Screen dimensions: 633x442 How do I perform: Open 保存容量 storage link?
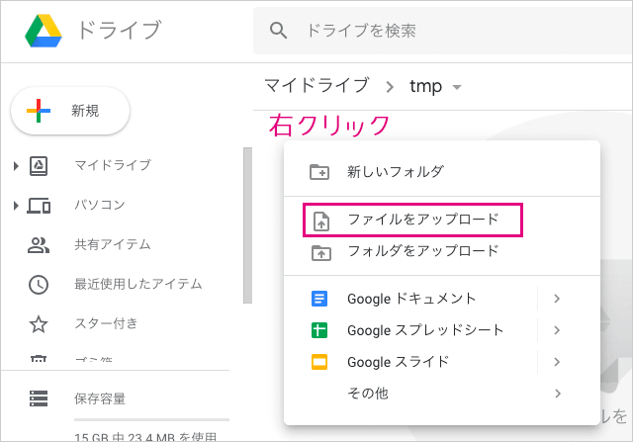pyautogui.click(x=100, y=398)
